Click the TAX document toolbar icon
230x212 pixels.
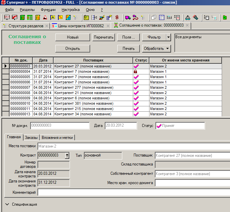(206, 18)
